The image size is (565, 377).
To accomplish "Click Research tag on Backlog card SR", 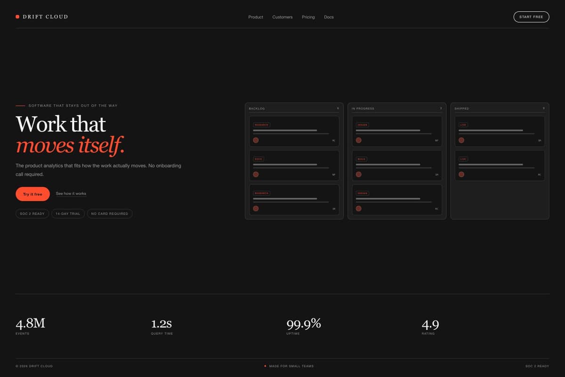I will 261,193.
